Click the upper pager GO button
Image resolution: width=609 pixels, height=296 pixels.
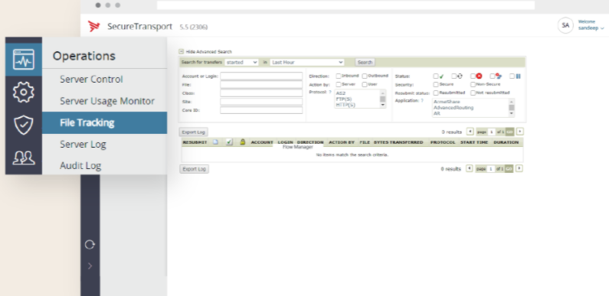[x=509, y=132]
